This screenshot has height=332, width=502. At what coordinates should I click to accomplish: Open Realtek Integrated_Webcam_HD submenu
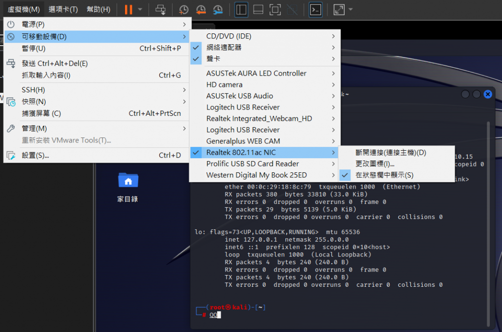(265, 119)
